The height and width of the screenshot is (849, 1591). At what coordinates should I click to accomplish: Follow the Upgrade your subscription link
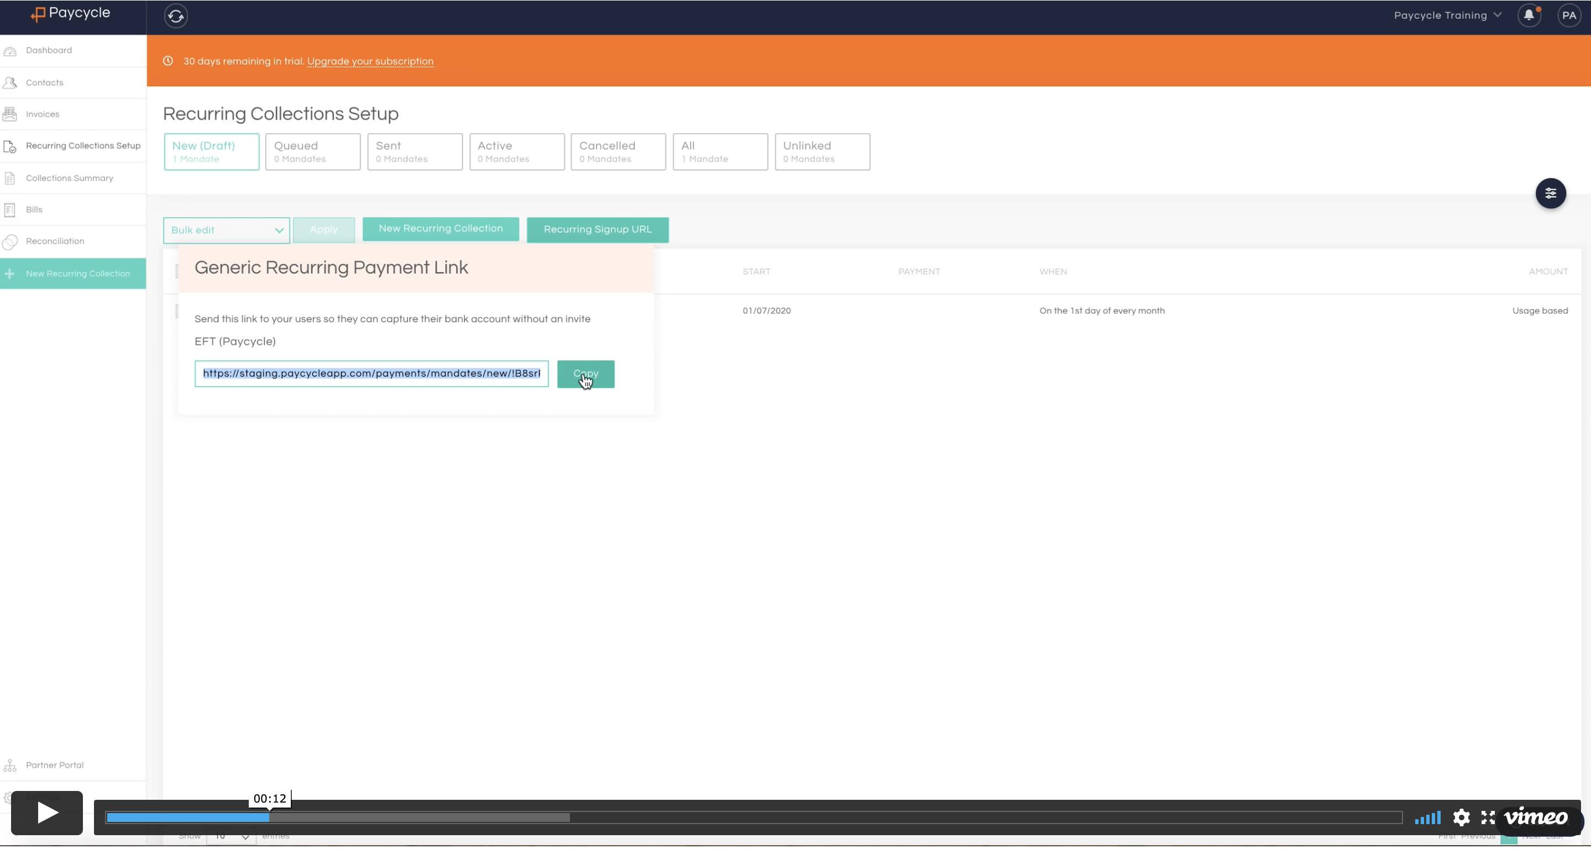[x=370, y=61]
